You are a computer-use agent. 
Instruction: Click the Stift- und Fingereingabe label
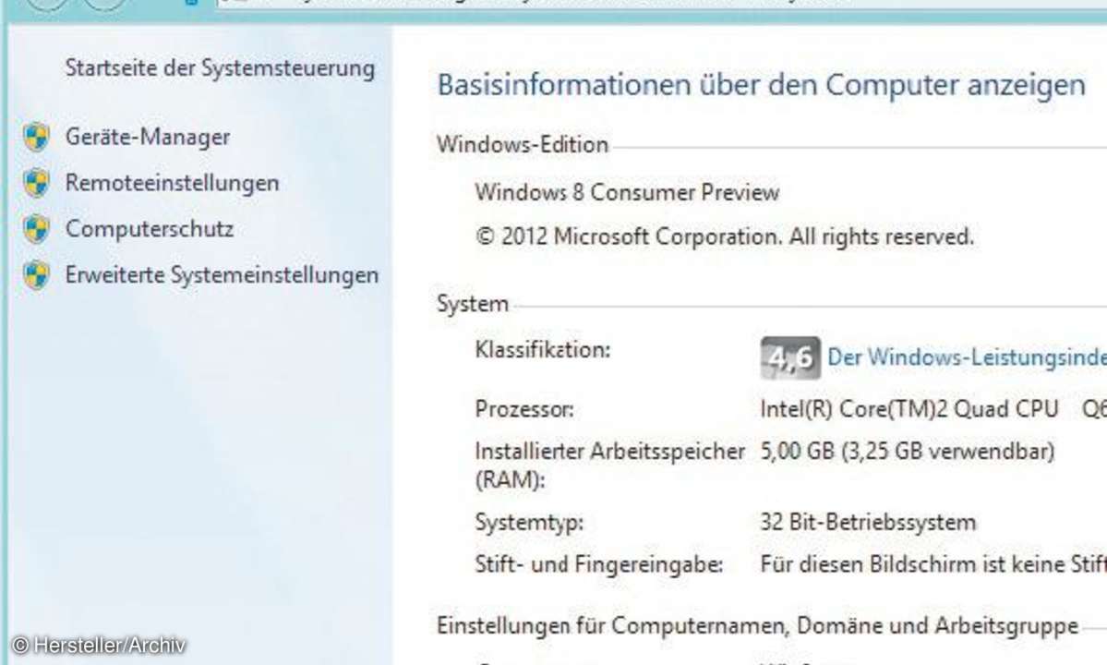[598, 564]
